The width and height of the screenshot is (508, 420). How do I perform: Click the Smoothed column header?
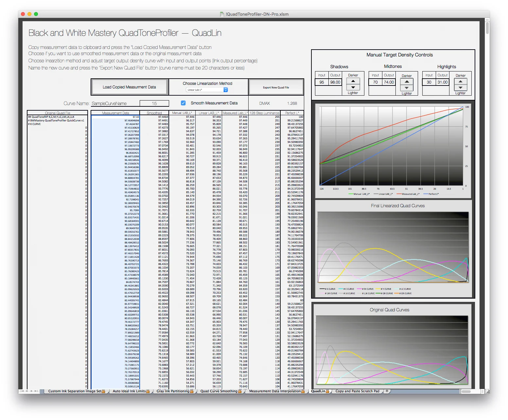point(154,113)
